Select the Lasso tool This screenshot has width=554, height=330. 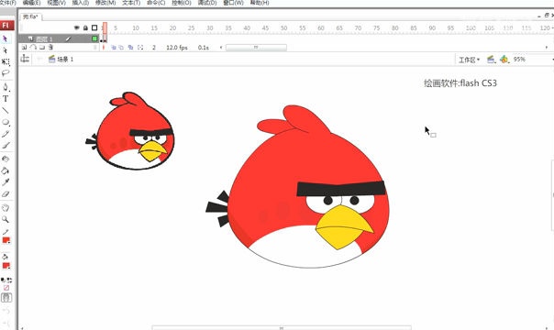click(6, 73)
